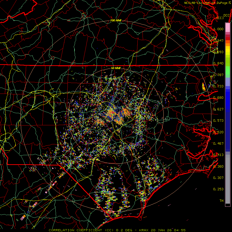Click the 0.627 legend value

[218, 109]
